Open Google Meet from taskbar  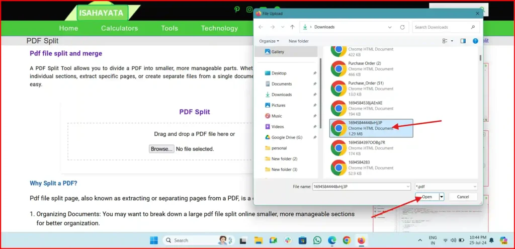273,240
